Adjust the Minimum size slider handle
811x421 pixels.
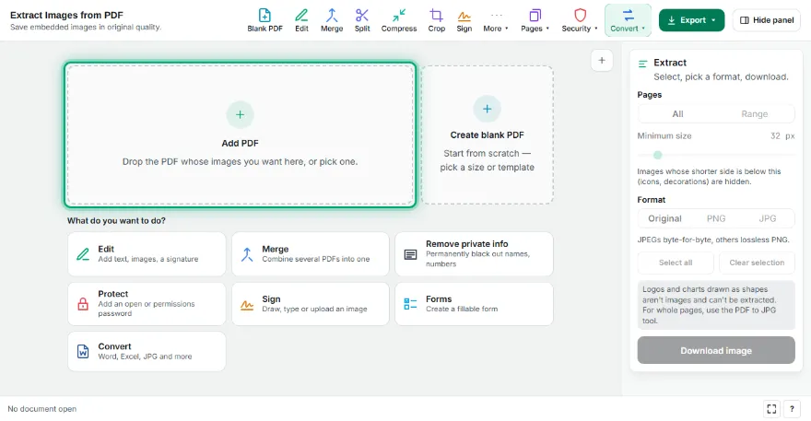tap(657, 155)
